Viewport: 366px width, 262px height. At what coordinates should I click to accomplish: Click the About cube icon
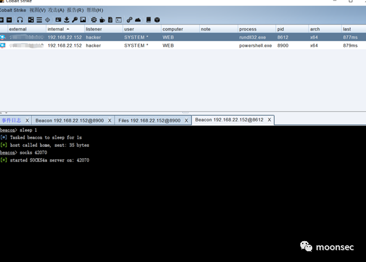click(x=157, y=20)
